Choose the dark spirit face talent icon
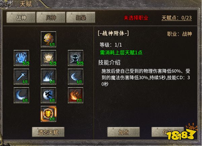 [76, 58]
